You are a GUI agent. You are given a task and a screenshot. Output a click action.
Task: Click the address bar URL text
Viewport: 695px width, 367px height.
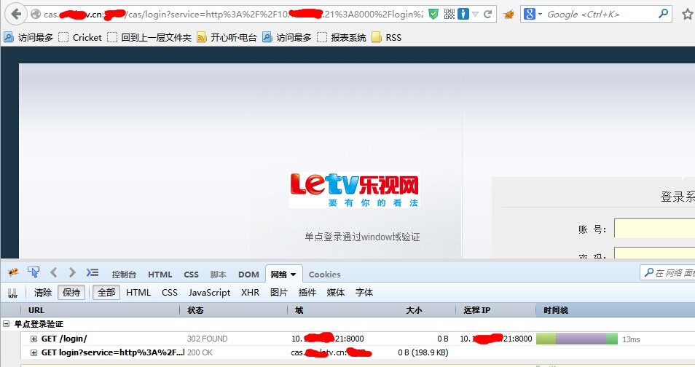click(233, 14)
